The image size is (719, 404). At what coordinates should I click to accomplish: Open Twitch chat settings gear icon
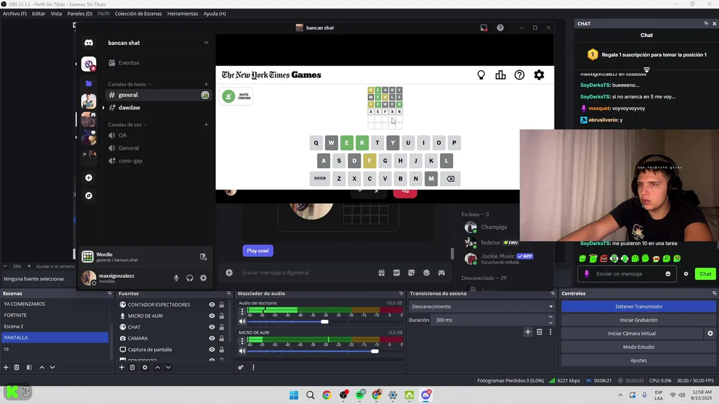coord(686,274)
